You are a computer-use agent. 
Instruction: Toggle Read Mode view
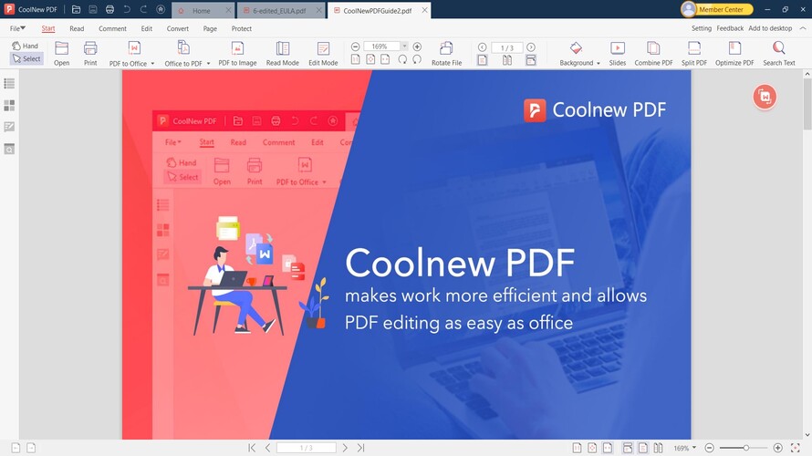click(x=282, y=48)
